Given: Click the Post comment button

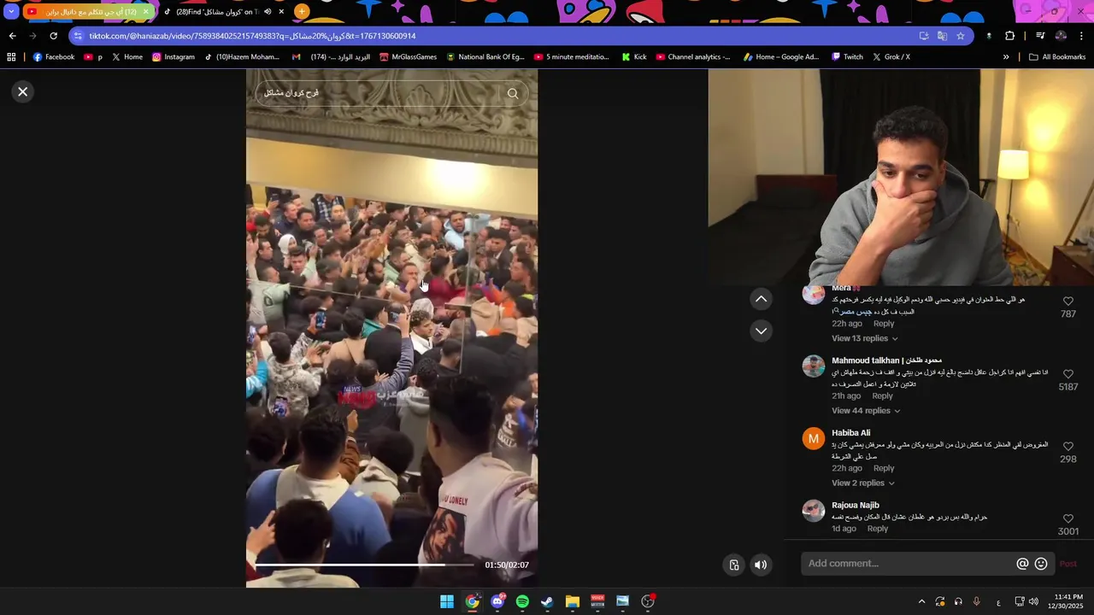Looking at the screenshot, I should coord(1068,564).
